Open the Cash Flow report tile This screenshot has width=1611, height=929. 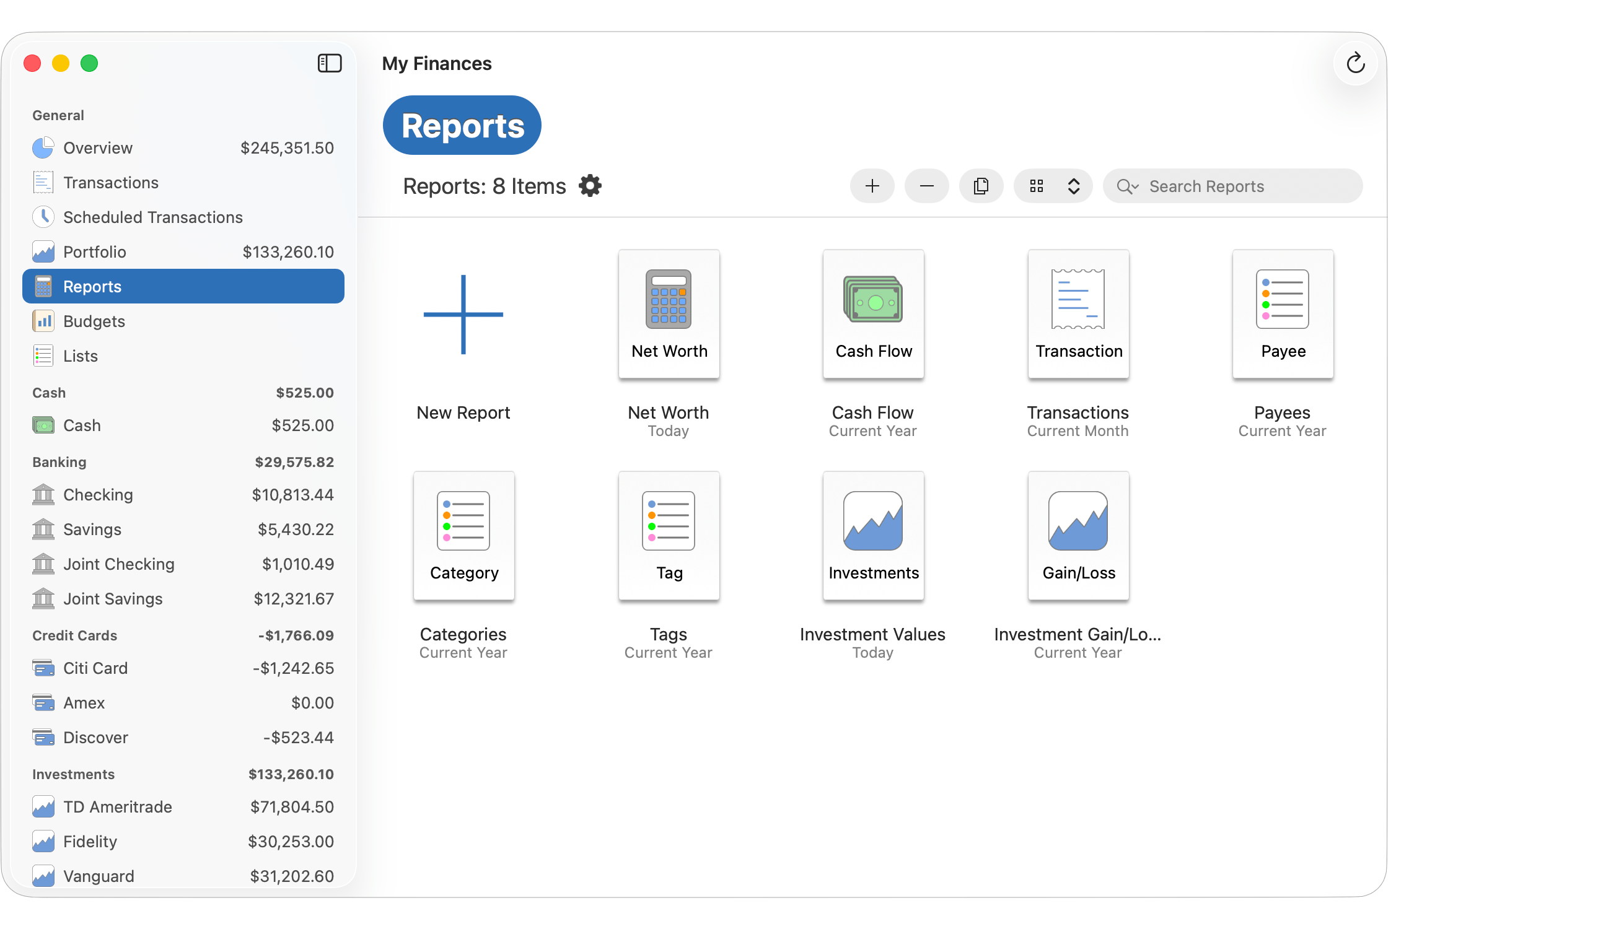coord(872,313)
